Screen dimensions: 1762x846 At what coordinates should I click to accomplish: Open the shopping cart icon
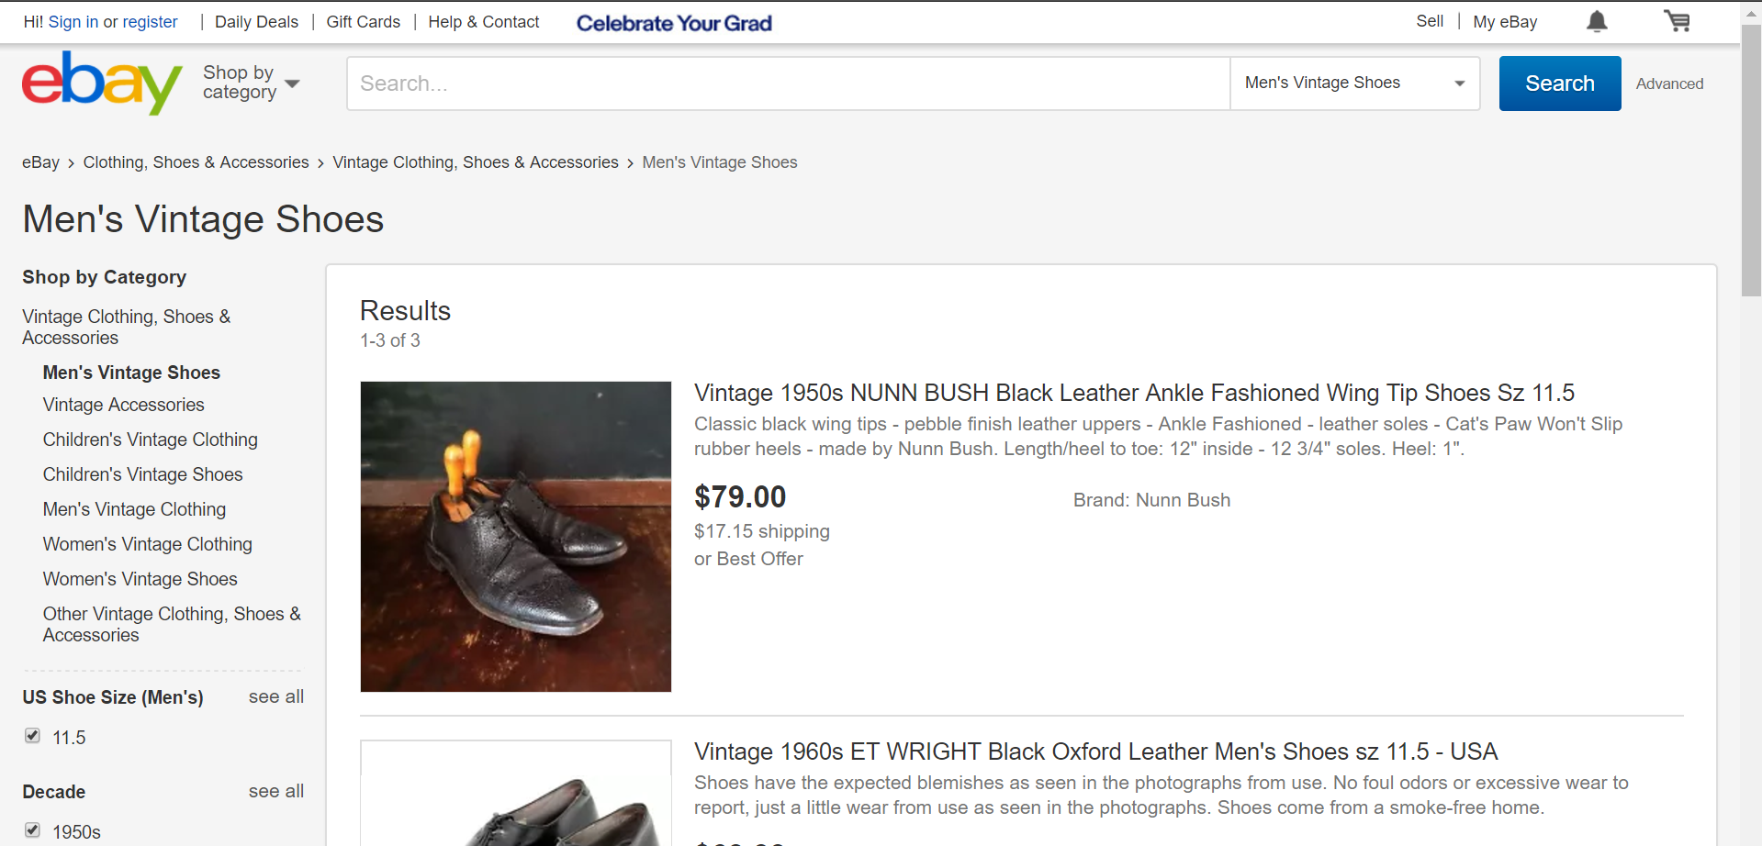[x=1677, y=21]
